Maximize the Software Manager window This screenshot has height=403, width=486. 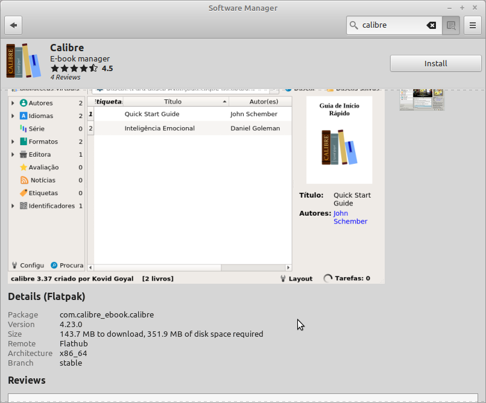462,8
